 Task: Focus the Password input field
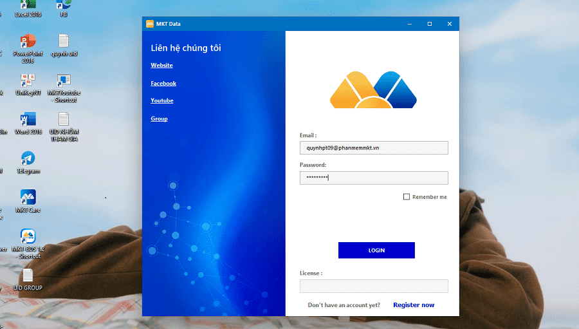pyautogui.click(x=374, y=178)
